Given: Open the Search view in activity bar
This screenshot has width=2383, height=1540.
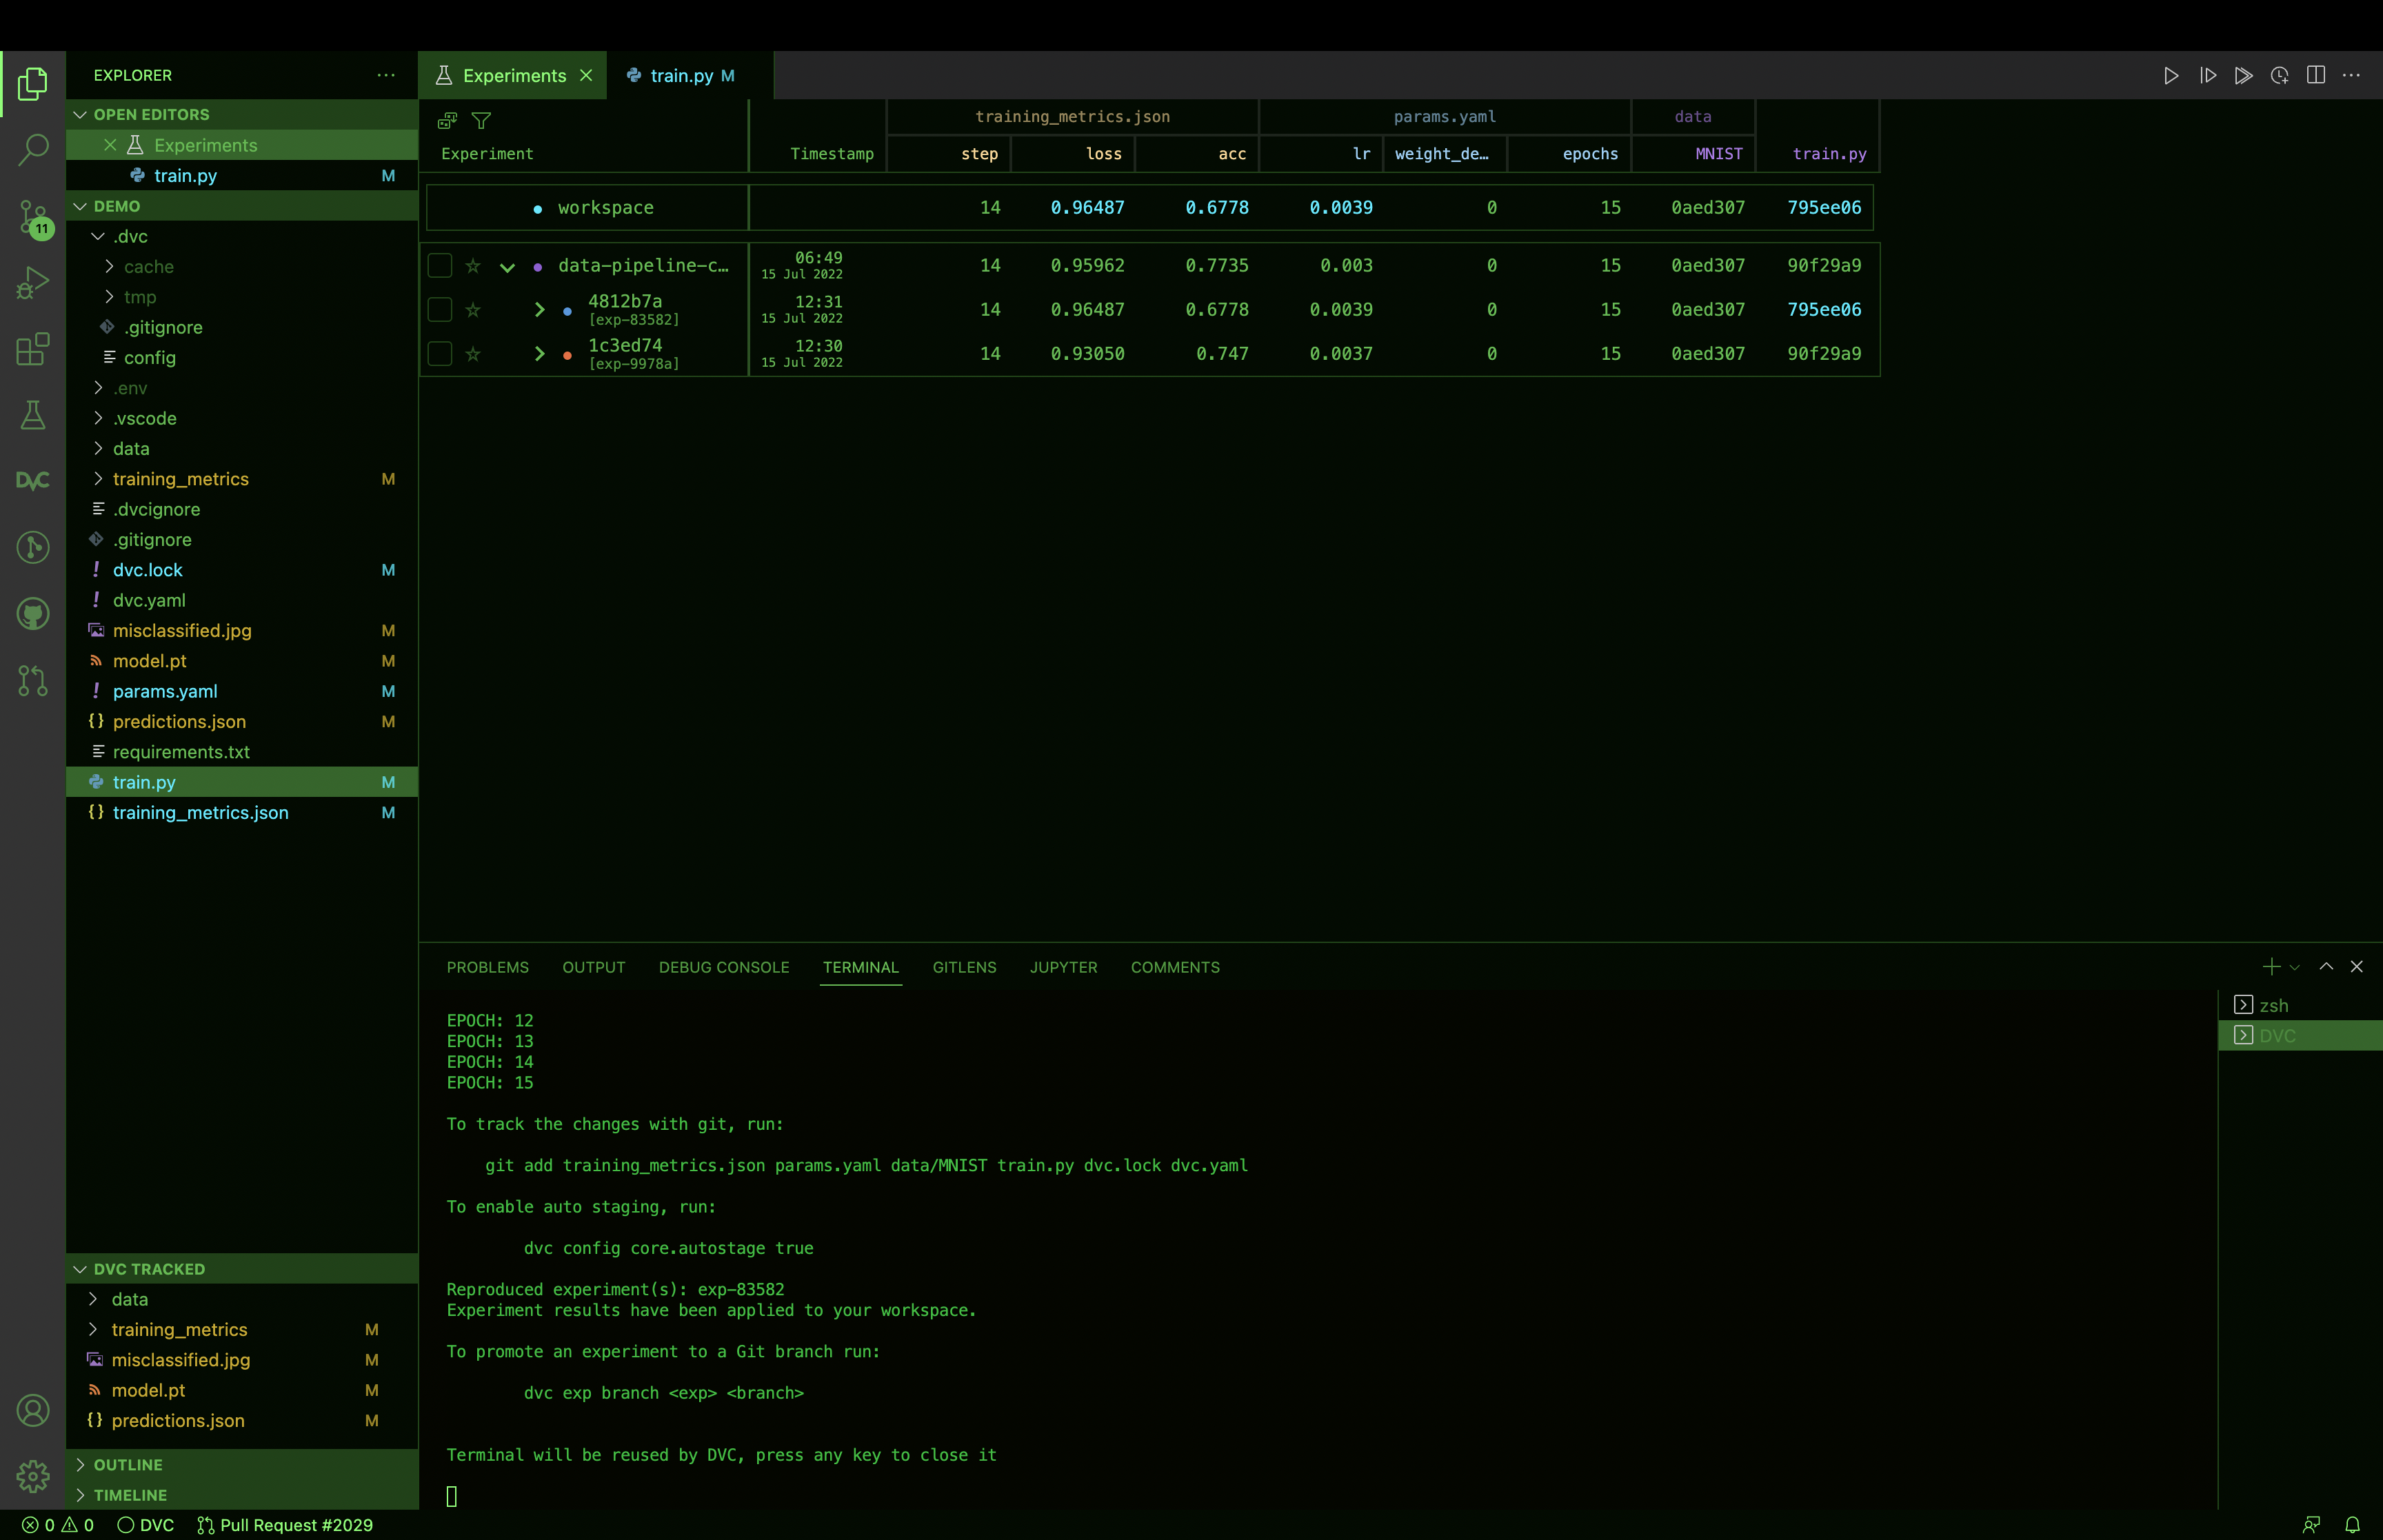Looking at the screenshot, I should point(33,150).
